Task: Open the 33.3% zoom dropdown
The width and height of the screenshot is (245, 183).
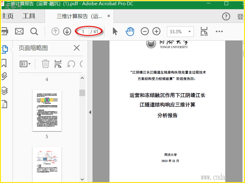Action: tap(180, 32)
